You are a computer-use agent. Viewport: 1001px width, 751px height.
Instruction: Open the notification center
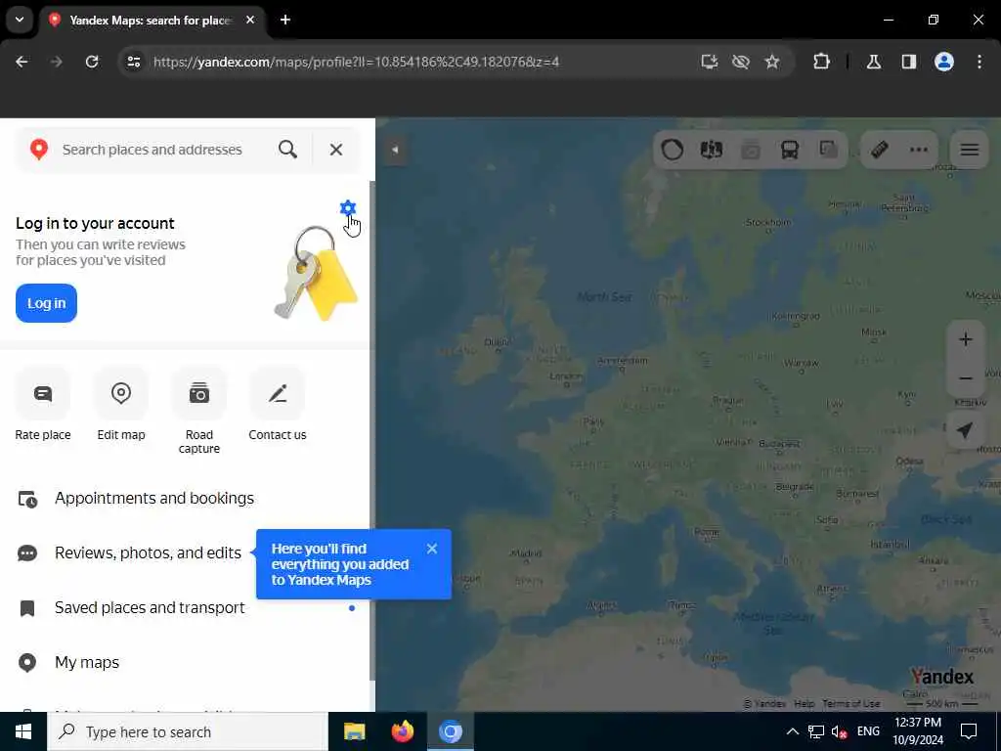coord(969,731)
